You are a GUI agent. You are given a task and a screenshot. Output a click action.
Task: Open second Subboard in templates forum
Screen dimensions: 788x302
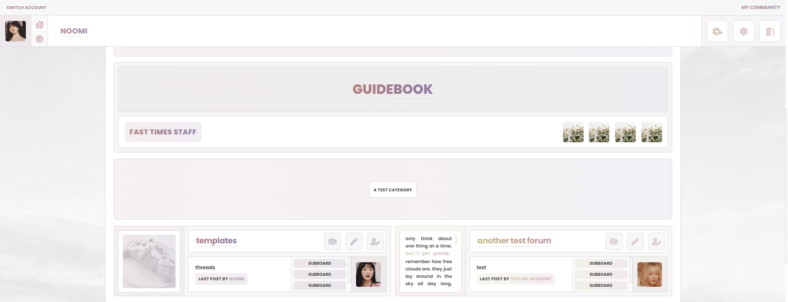pos(319,274)
